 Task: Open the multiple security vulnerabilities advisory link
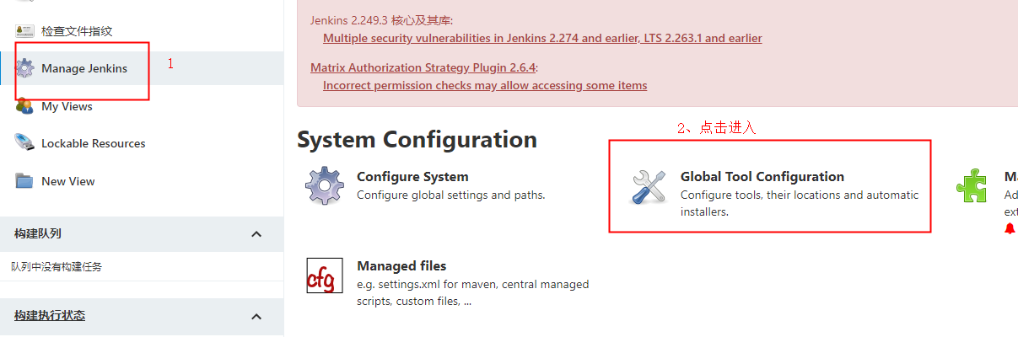(x=542, y=38)
